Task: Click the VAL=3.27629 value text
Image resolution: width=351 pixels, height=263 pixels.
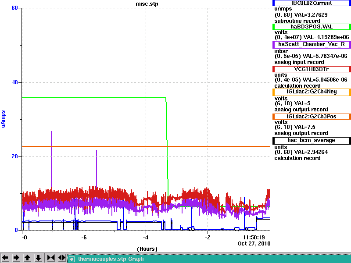Action: point(311,15)
